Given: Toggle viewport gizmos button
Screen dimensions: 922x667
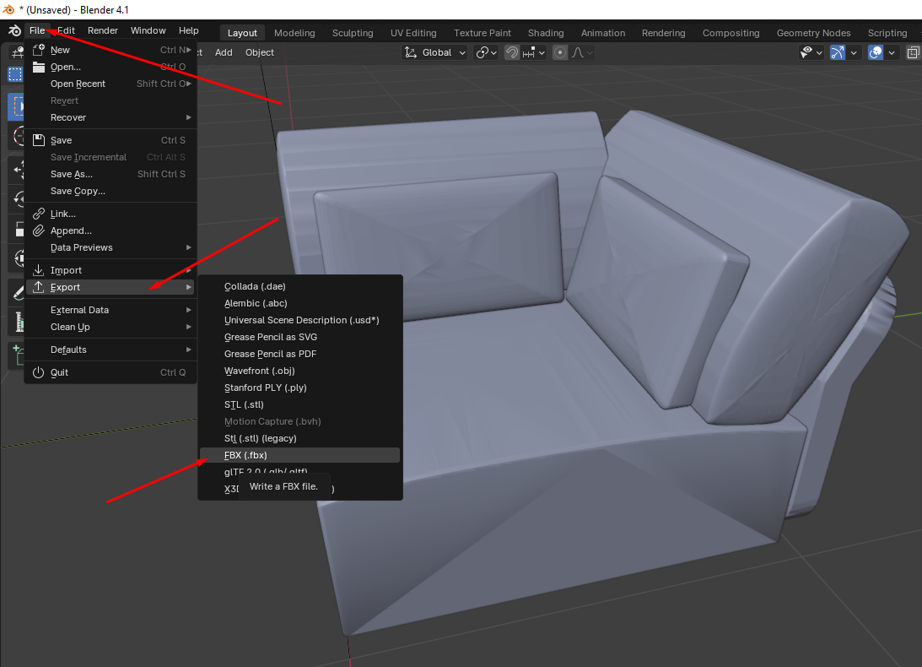Looking at the screenshot, I should coord(837,52).
